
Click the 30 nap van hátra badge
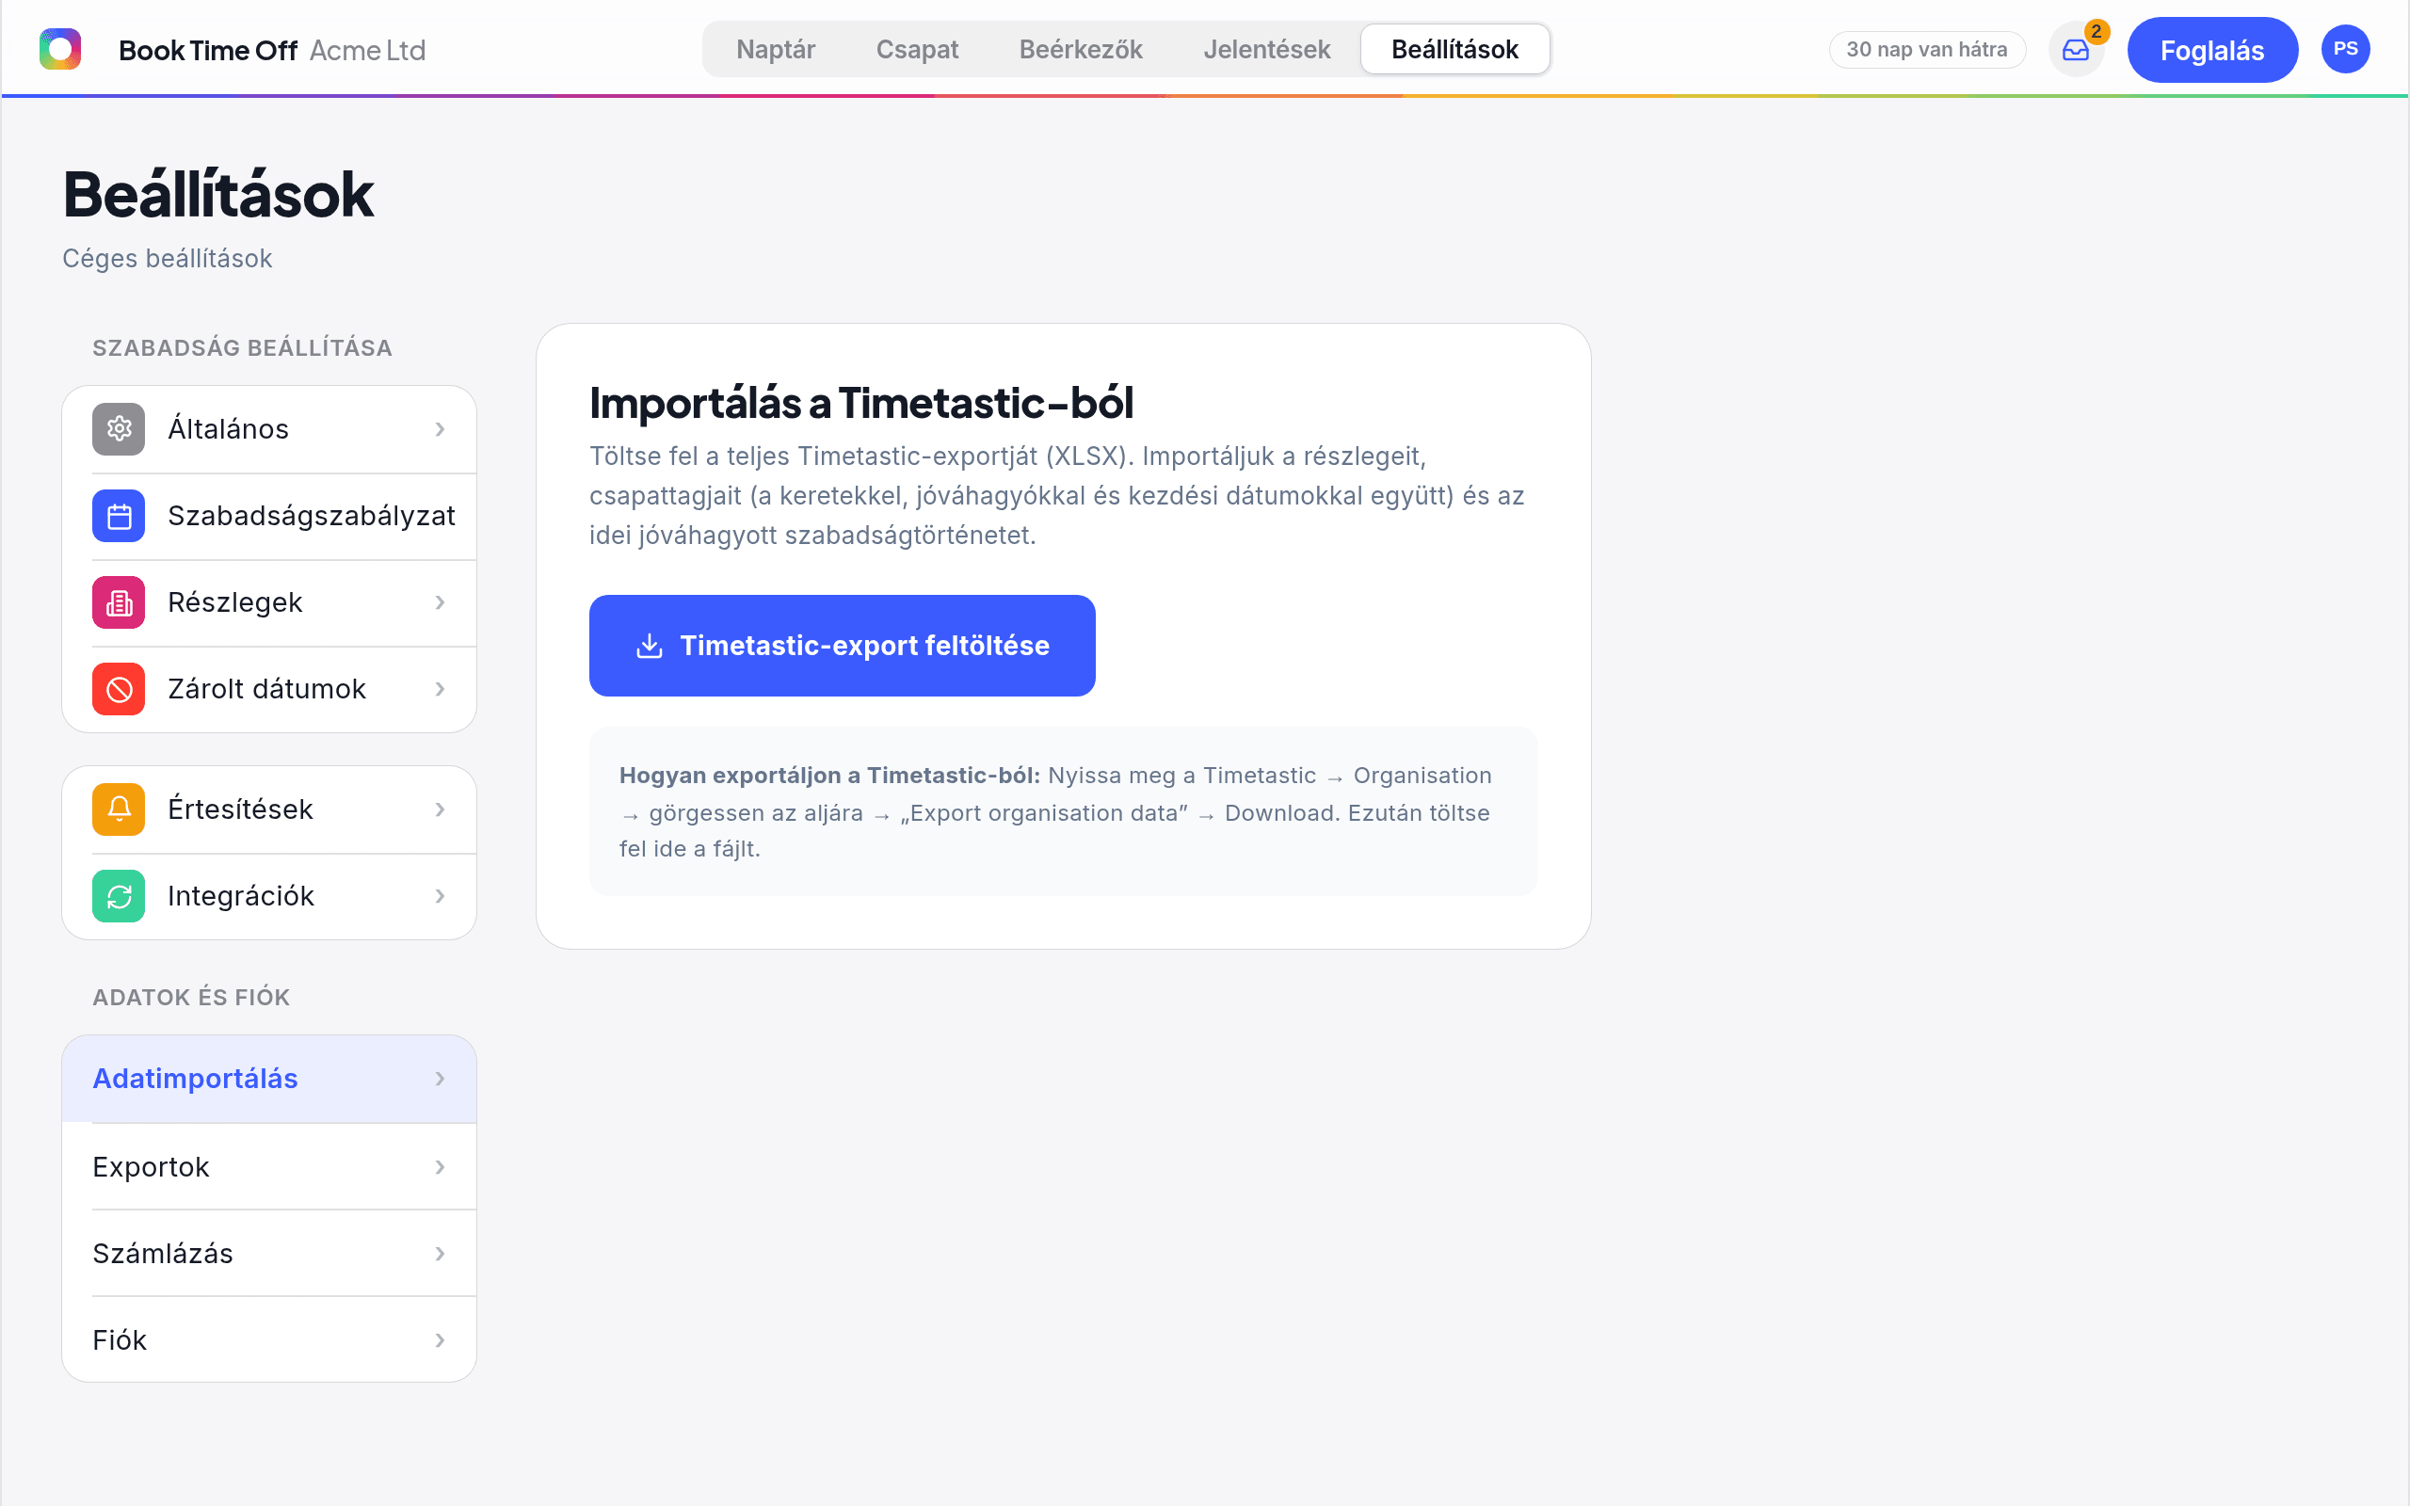pyautogui.click(x=1927, y=50)
